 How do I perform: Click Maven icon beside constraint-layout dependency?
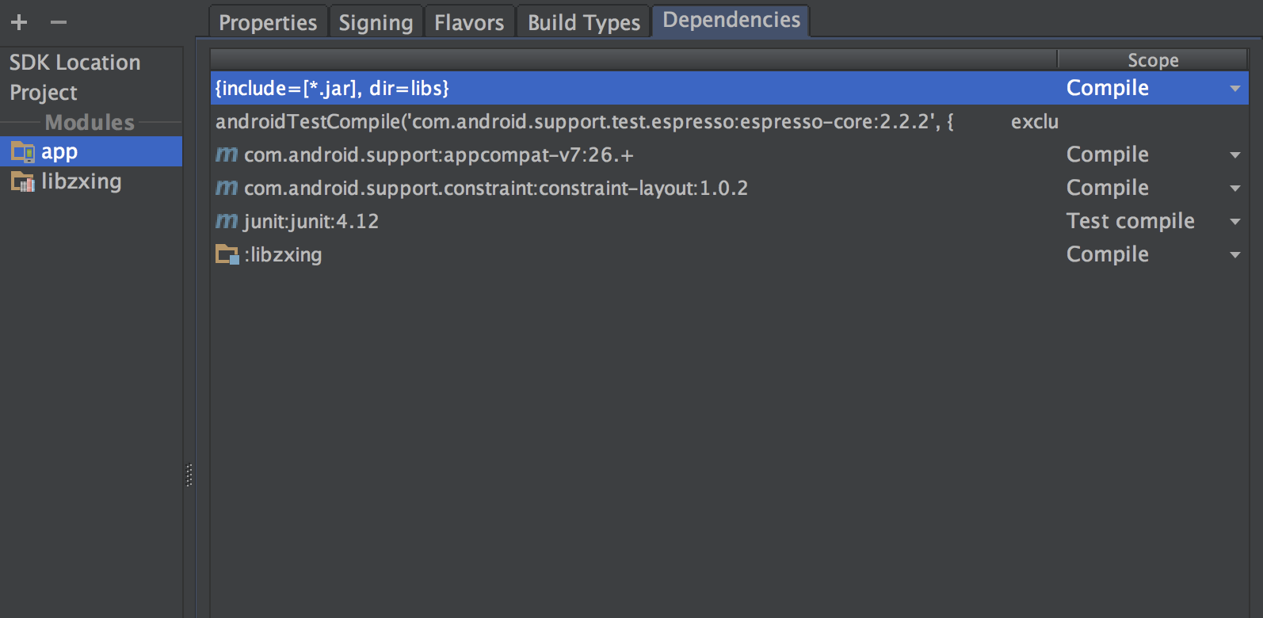(x=227, y=188)
